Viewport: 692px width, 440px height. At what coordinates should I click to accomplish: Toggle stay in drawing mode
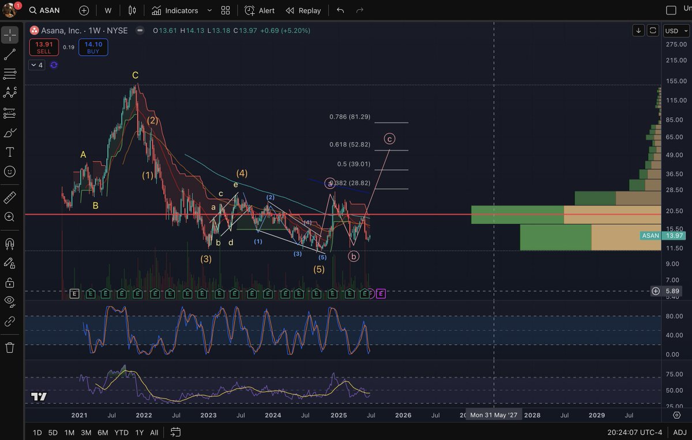coord(10,263)
